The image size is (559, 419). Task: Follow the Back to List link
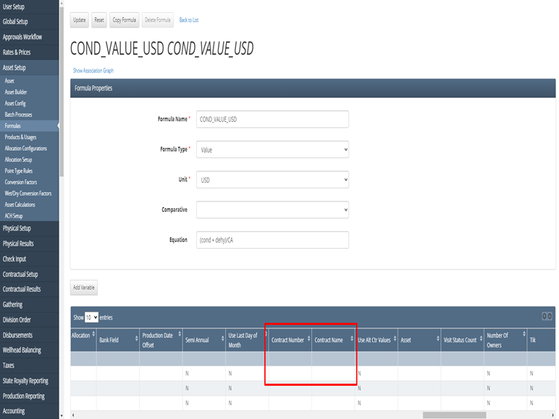click(188, 20)
